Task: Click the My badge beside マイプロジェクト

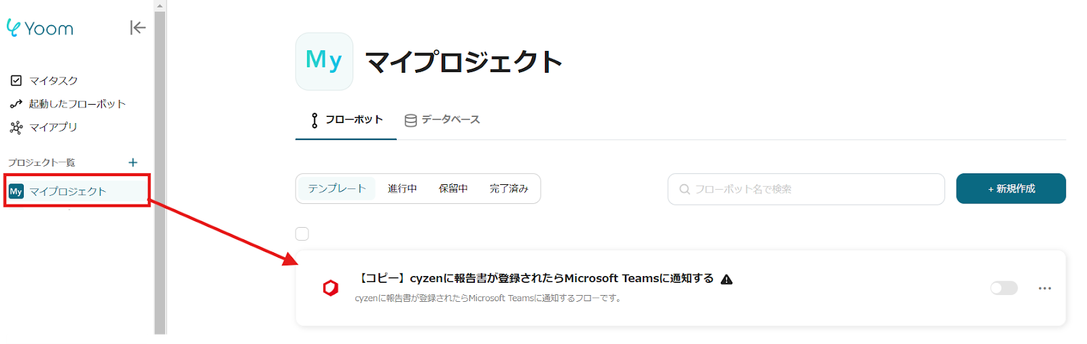Action: [x=16, y=191]
